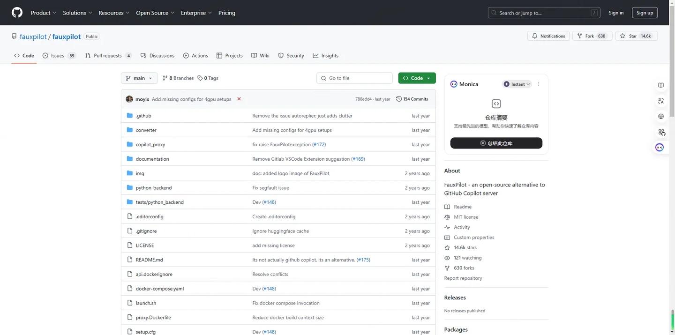Switch to the Issues tab
The image size is (675, 335).
click(59, 55)
